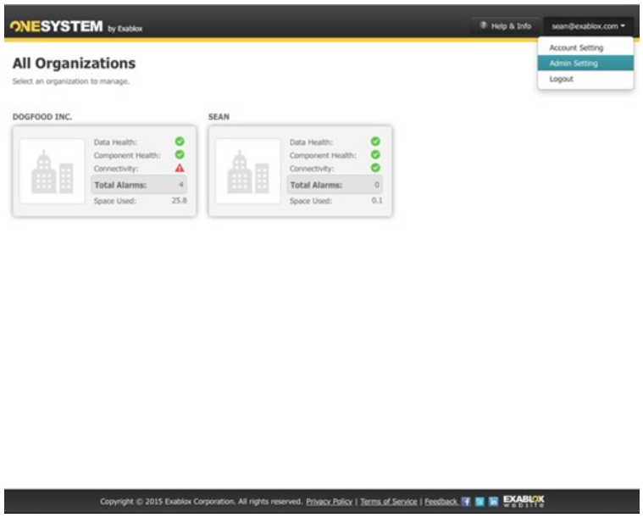Click Total Alarms row in DOGFOOD INC. card
This screenshot has width=643, height=523.
(x=139, y=185)
